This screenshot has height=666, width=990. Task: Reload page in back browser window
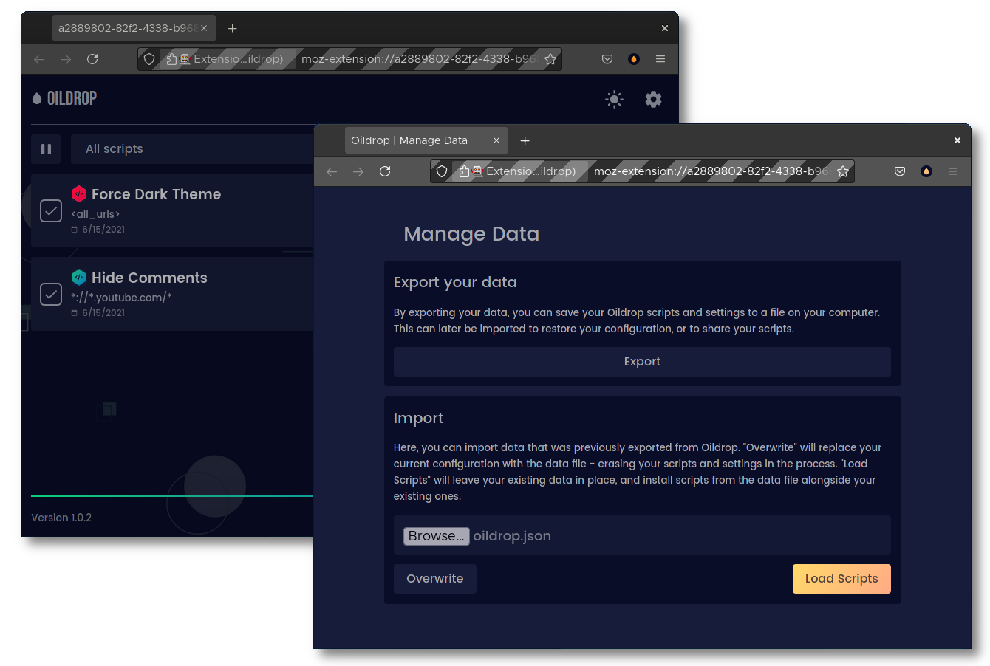click(x=92, y=59)
